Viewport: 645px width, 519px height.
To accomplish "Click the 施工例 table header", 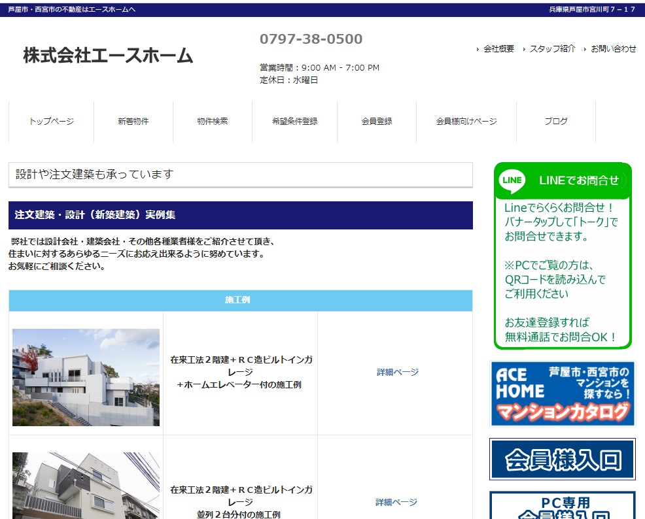I will 241,301.
